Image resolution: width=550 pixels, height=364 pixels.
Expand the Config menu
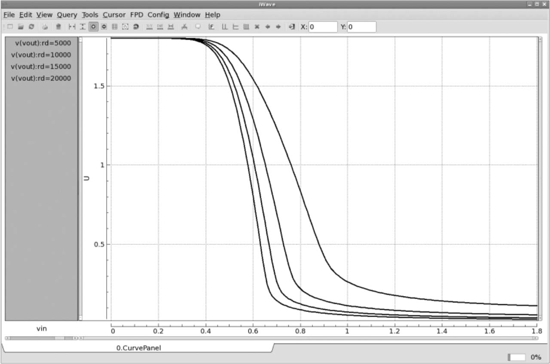pos(158,15)
